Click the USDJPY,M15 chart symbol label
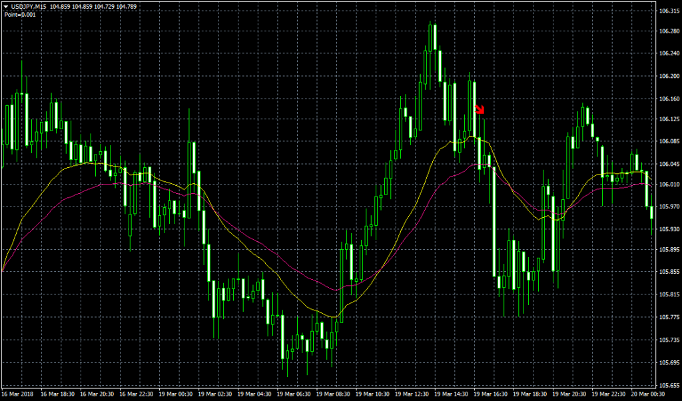Screen dimensions: 682x401 click(x=28, y=7)
